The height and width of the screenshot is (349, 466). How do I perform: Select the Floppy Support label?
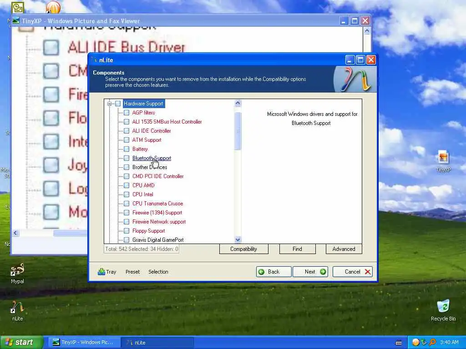[x=149, y=231]
